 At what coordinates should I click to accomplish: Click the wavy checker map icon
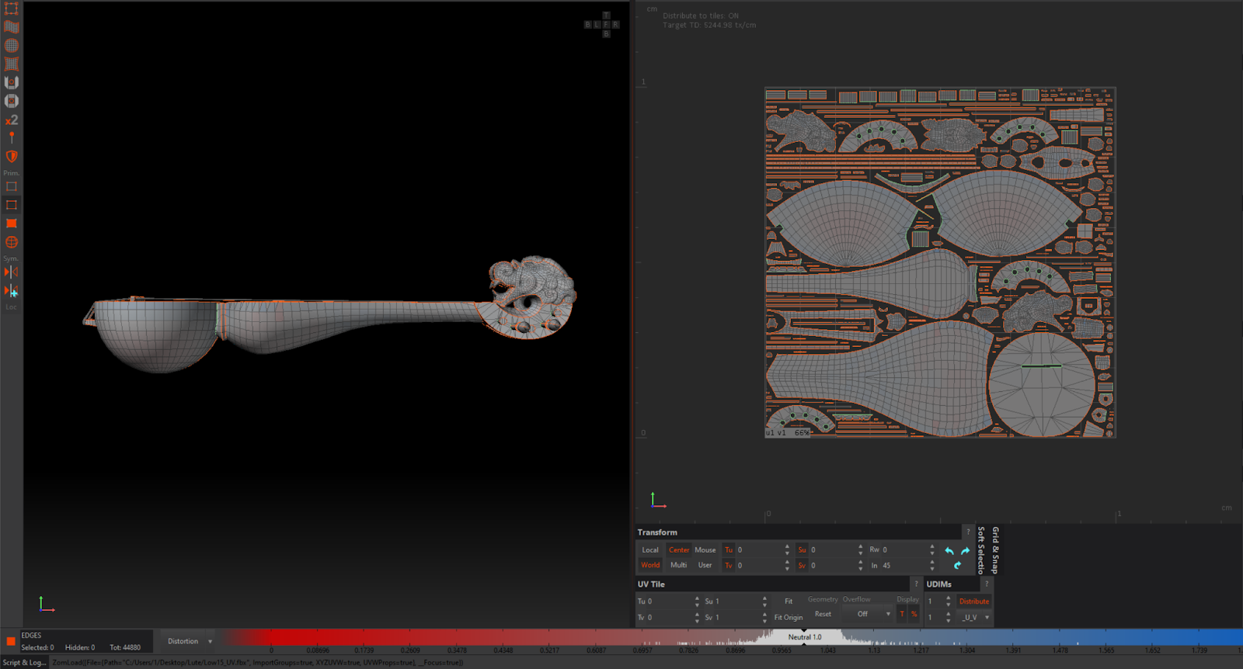click(x=11, y=27)
